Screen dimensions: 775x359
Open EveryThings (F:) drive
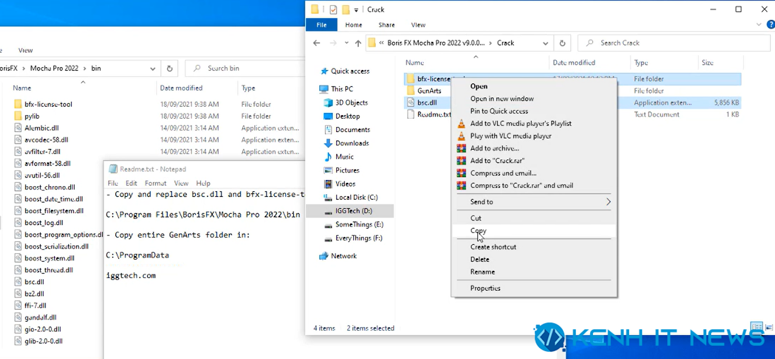pos(359,238)
